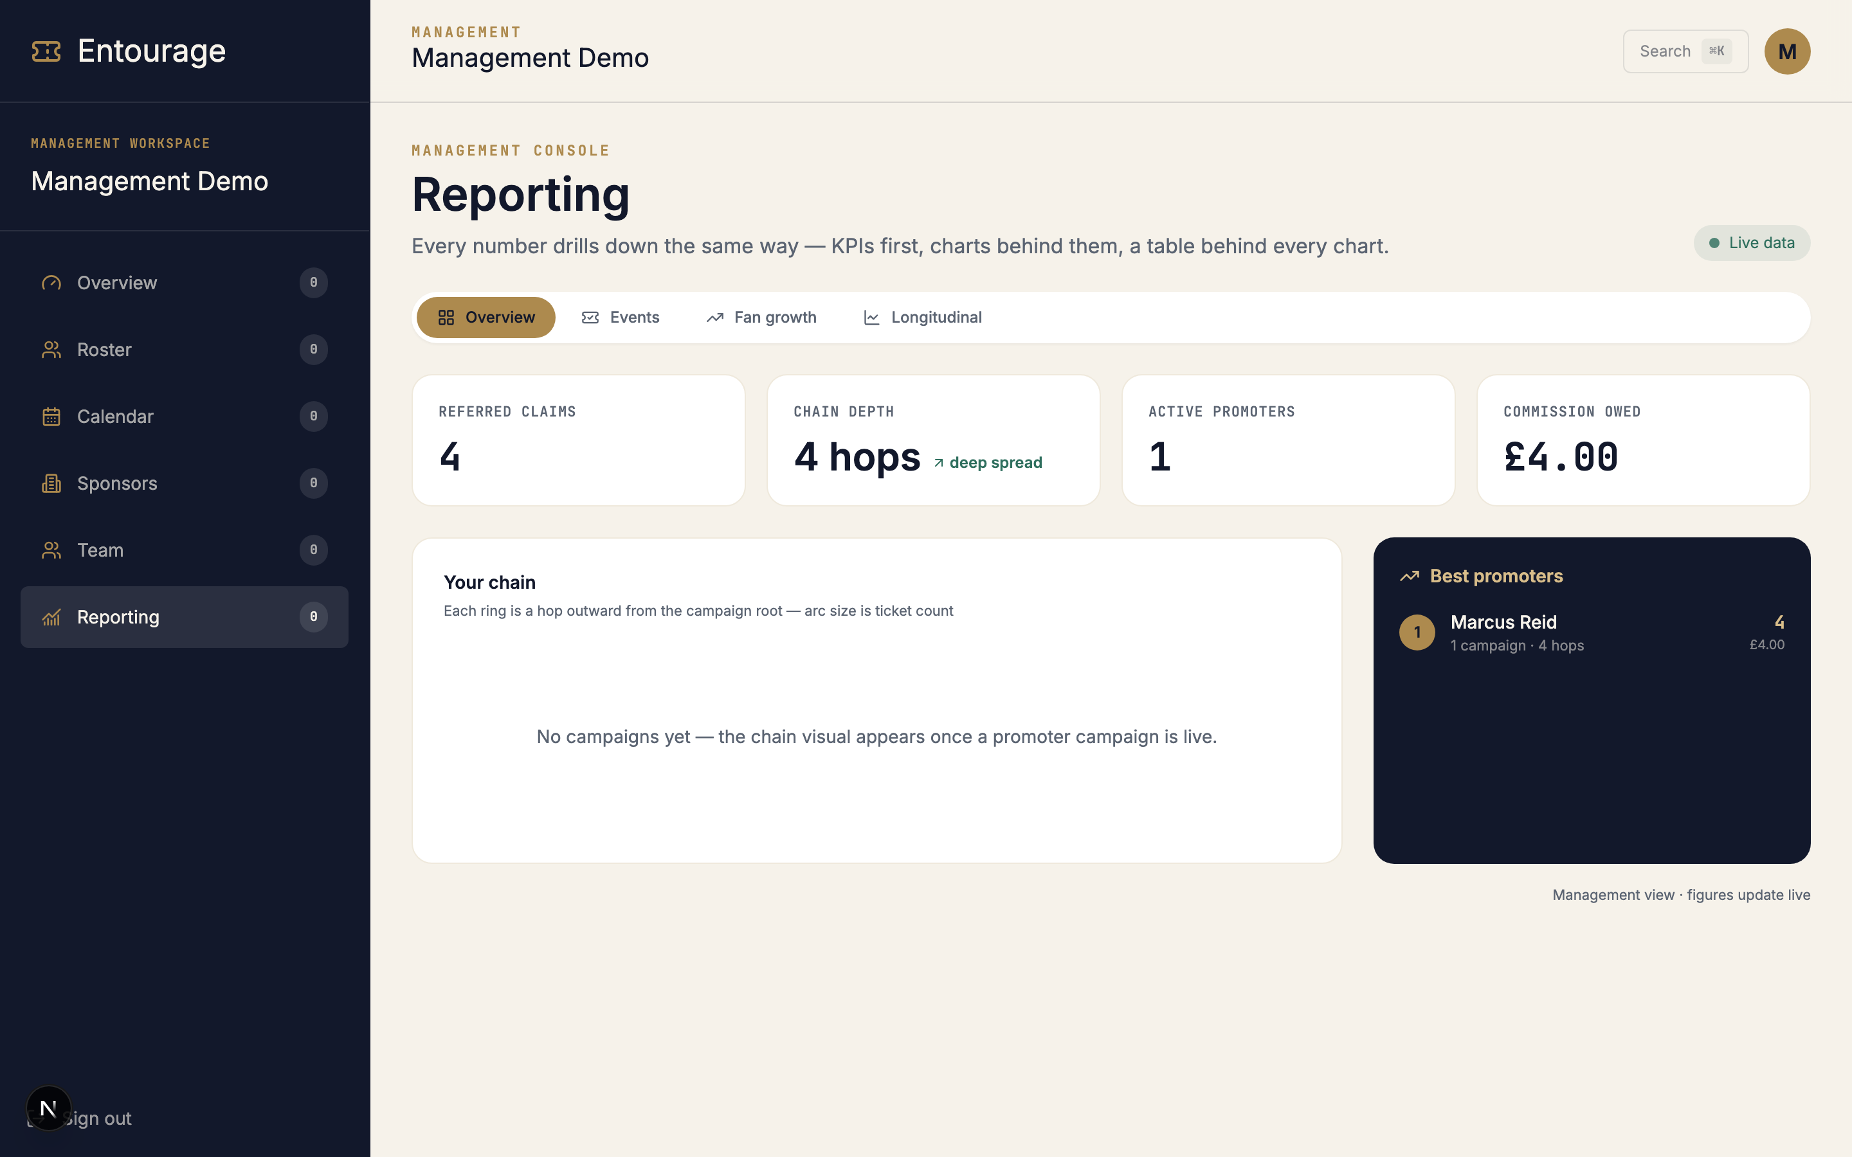This screenshot has height=1157, width=1852.
Task: Click 'Management view · figures update live' footer
Action: click(x=1682, y=895)
